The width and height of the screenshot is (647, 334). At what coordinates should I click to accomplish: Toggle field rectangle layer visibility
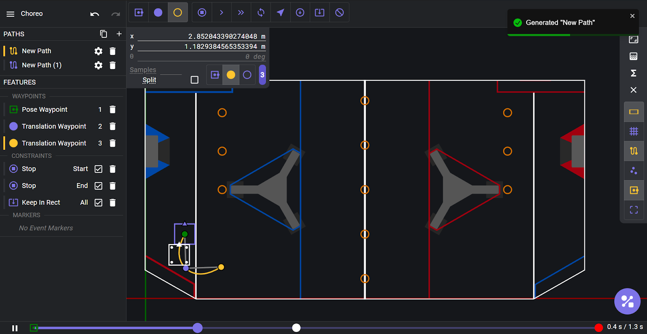pos(634,112)
